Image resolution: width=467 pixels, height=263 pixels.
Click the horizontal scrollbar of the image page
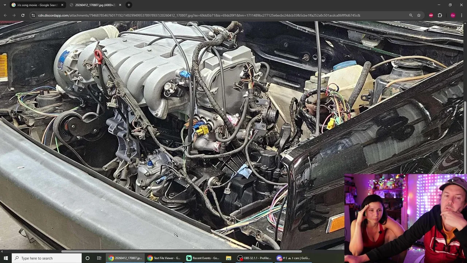(181, 251)
